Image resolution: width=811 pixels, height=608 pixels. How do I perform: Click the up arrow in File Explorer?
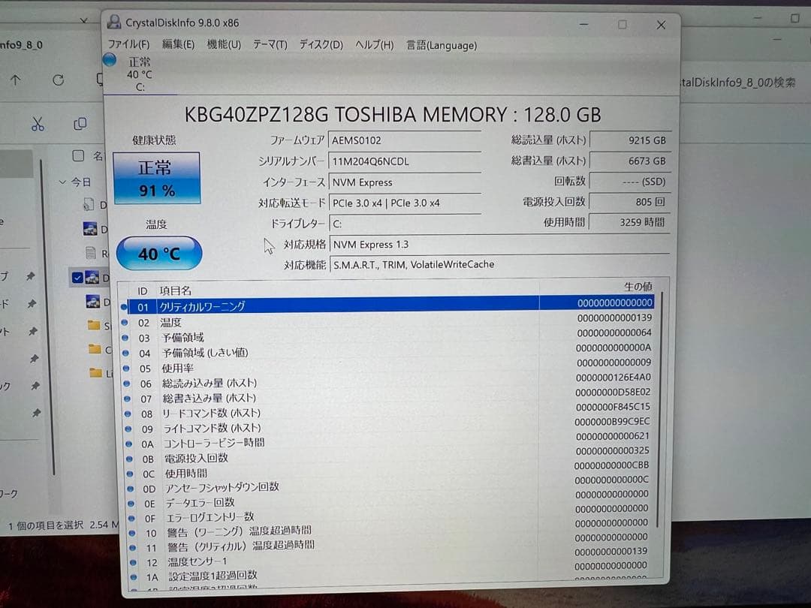pos(16,80)
